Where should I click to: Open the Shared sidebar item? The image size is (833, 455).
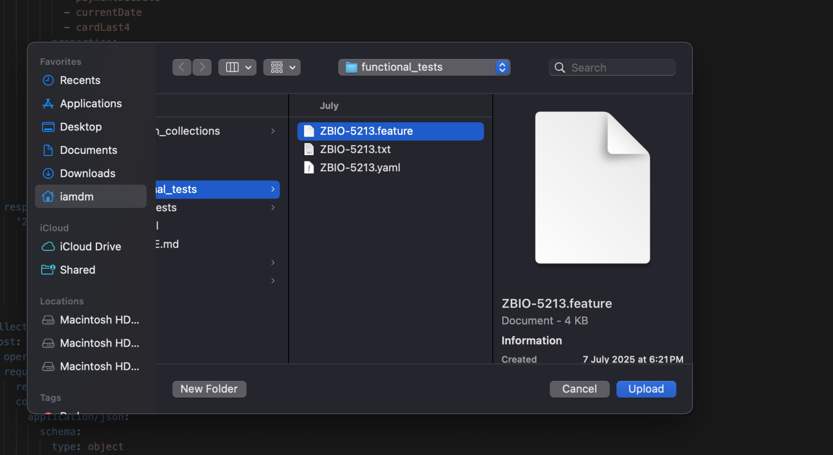click(77, 270)
